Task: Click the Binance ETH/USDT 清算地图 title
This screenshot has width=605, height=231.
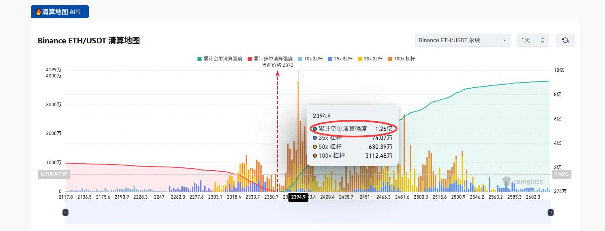Action: [x=89, y=41]
